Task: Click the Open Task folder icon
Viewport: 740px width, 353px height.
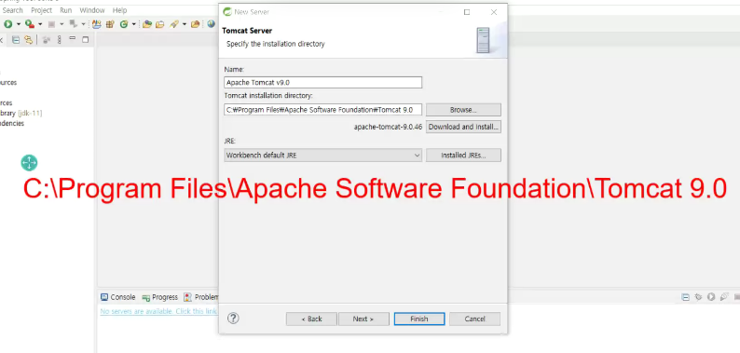Action: pos(160,24)
